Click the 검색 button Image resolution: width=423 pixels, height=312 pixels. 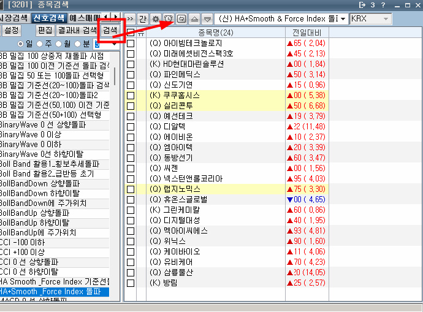(110, 30)
